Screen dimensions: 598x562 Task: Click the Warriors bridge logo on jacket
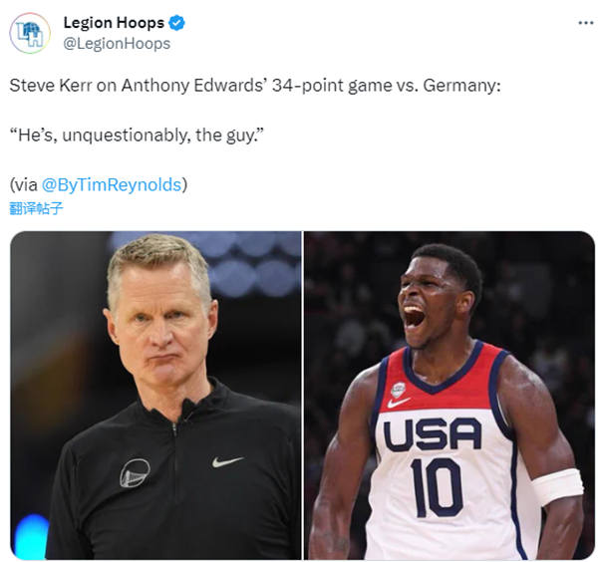[x=135, y=472]
